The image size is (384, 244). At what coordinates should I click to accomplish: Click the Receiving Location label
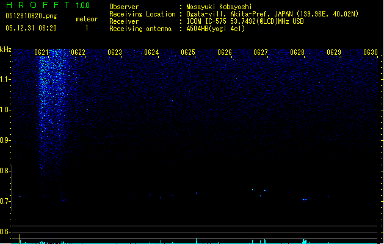142,14
